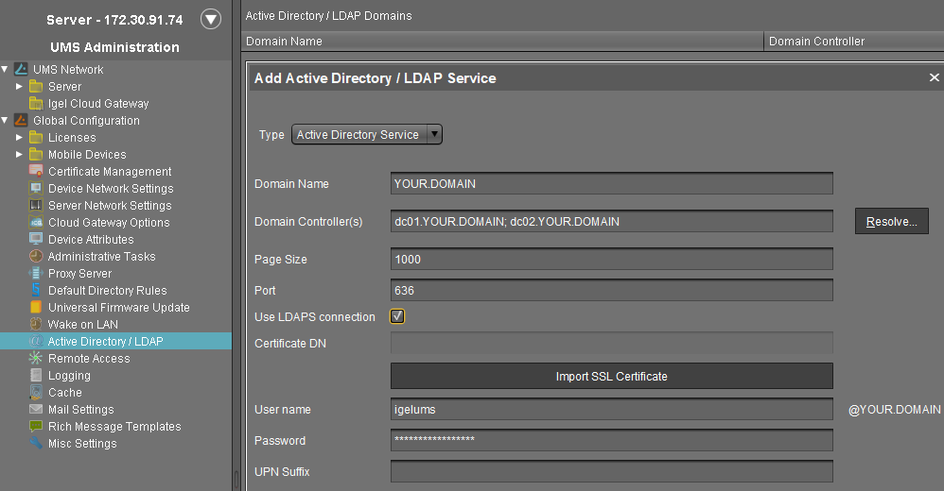Click the Administrative Tasks clock icon
The height and width of the screenshot is (491, 944).
(36, 257)
